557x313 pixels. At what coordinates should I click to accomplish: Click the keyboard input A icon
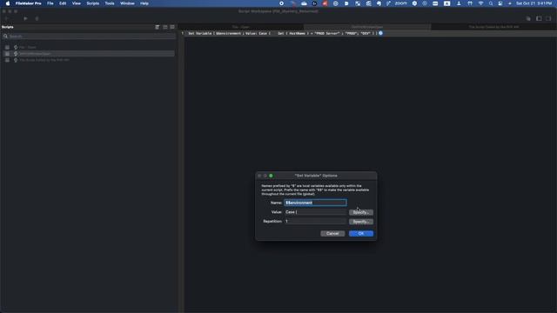tap(446, 3)
